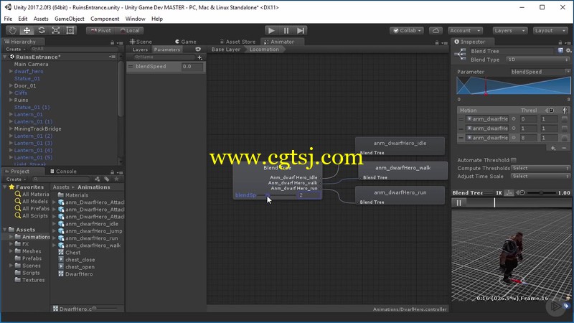574x323 pixels.
Task: Select the Scale tool in toolbar
Action: [56, 30]
